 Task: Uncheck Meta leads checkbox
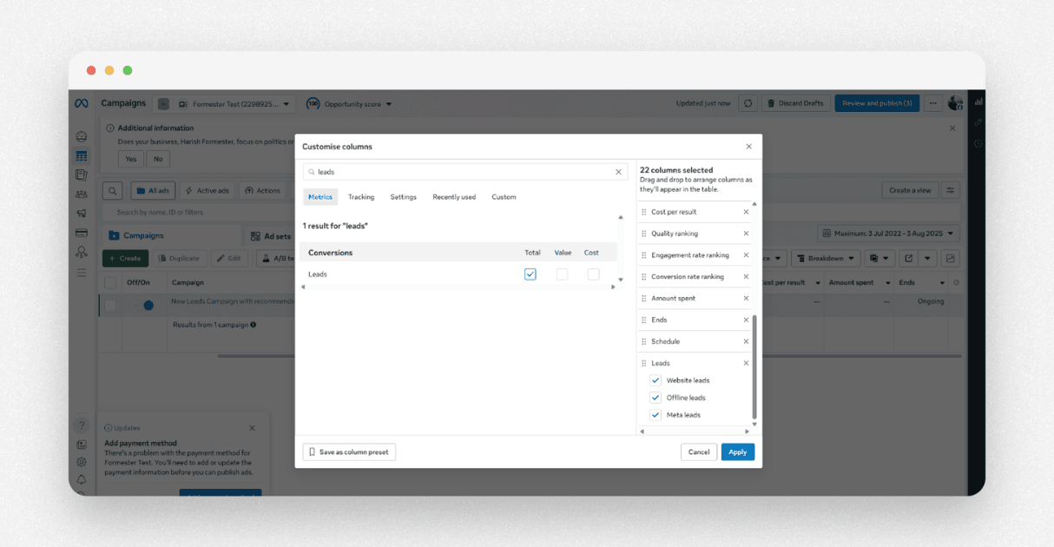pyautogui.click(x=655, y=415)
